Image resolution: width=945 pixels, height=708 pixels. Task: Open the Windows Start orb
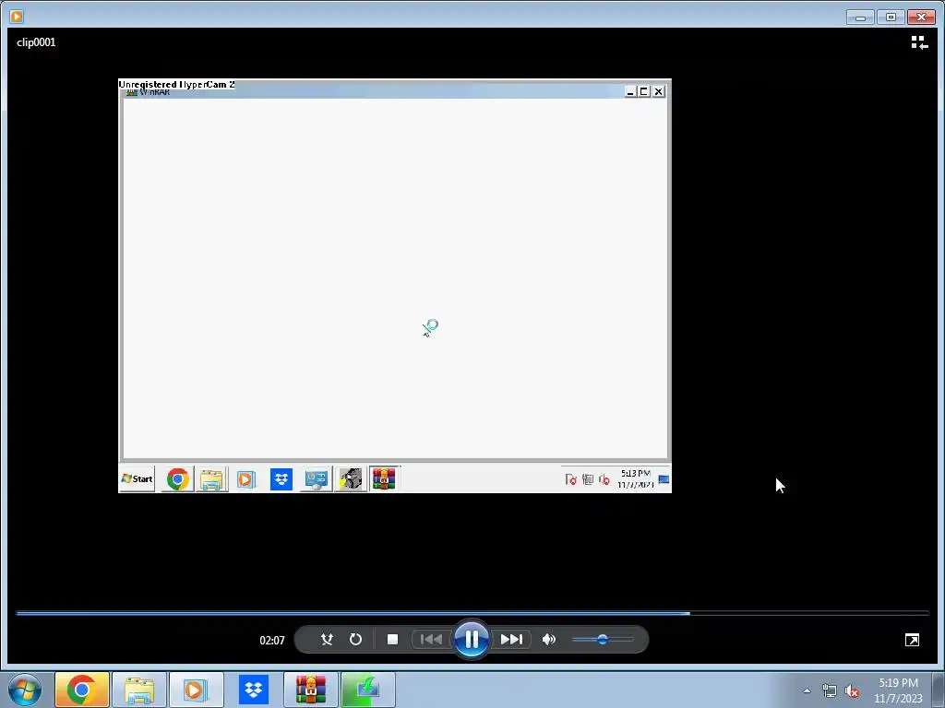point(25,690)
